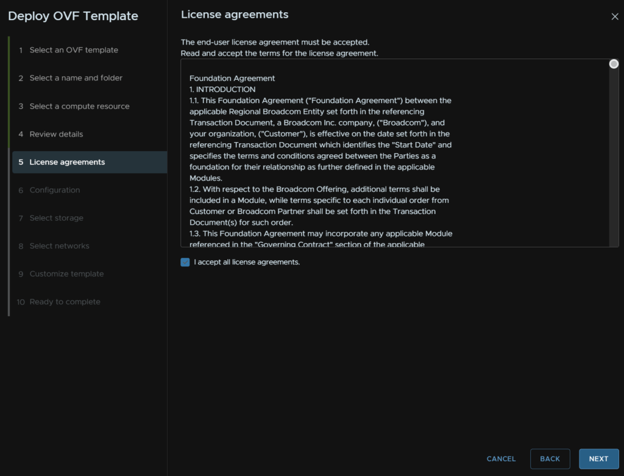Open step 2 Select a name and folder

click(76, 78)
